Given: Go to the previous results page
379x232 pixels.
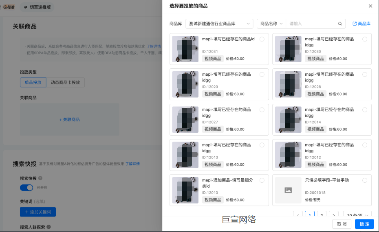Looking at the screenshot, I should click(298, 214).
